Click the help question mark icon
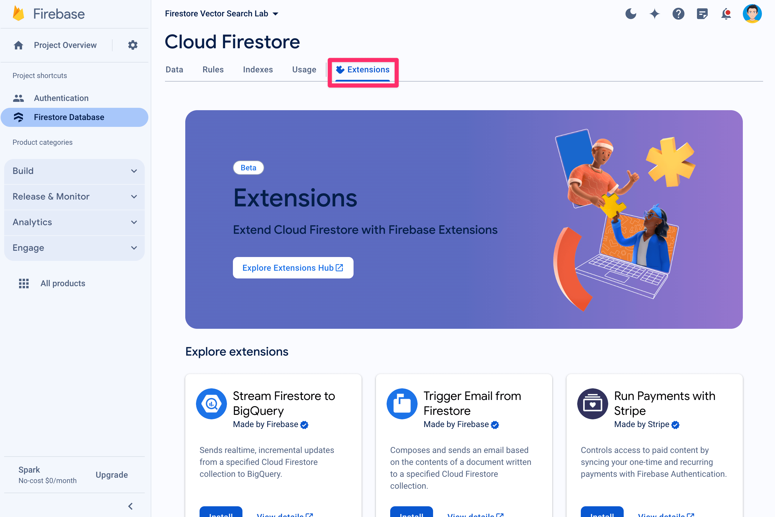This screenshot has width=775, height=517. coord(679,13)
